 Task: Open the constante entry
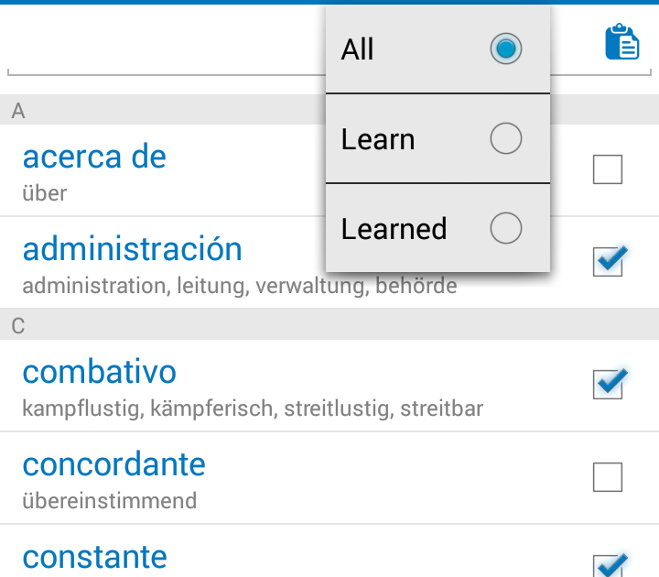[94, 557]
